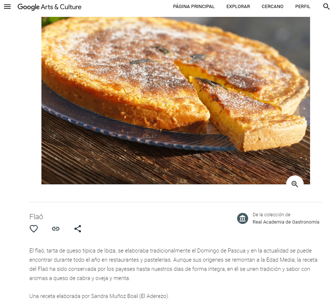Open the PERFIL page
The width and height of the screenshot is (335, 302).
pyautogui.click(x=302, y=7)
